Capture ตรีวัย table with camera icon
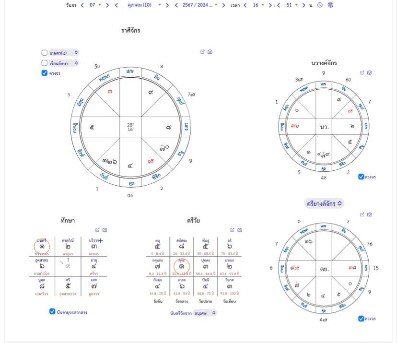Viewport: 397px width, 343px height. [240, 230]
